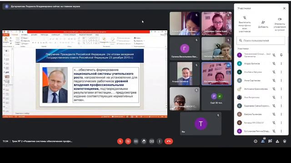Open more options for Анна Сартакова

tap(281, 81)
